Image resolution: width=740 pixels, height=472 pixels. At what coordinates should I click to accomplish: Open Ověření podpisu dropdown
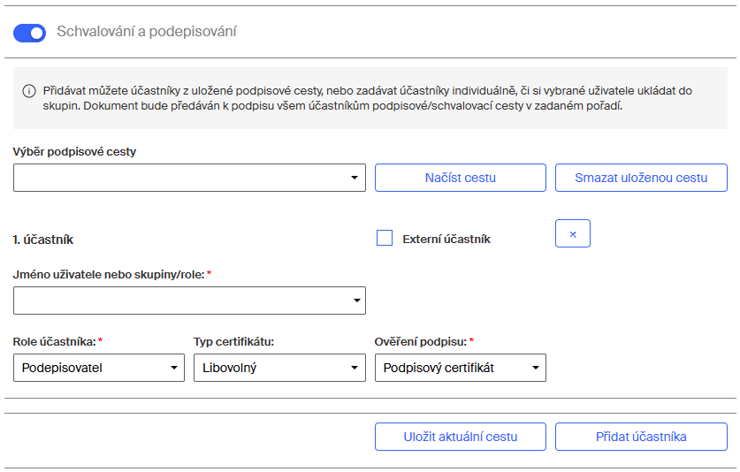tap(460, 368)
